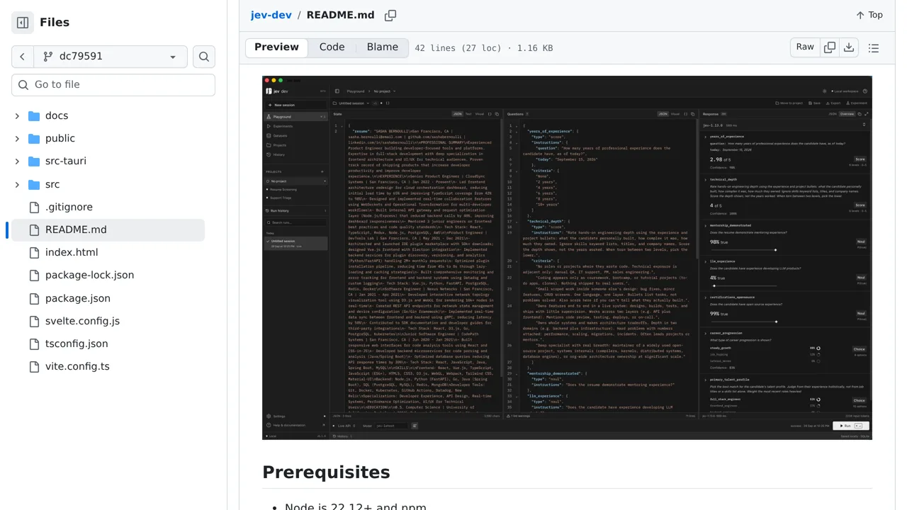This screenshot has width=907, height=510.
Task: Switch to the Preview tab
Action: [x=276, y=47]
